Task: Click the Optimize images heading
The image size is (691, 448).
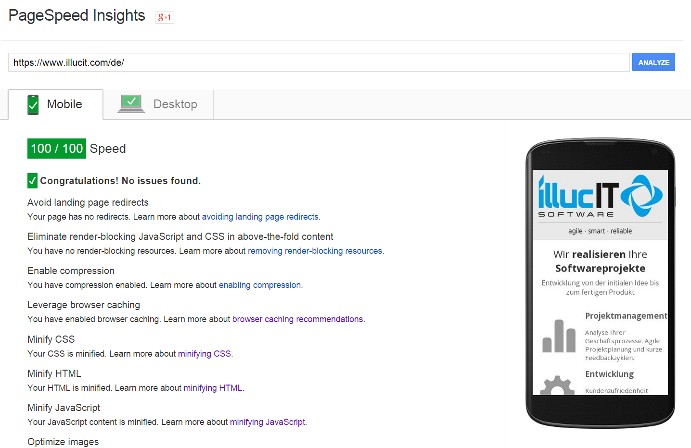Action: point(63,442)
